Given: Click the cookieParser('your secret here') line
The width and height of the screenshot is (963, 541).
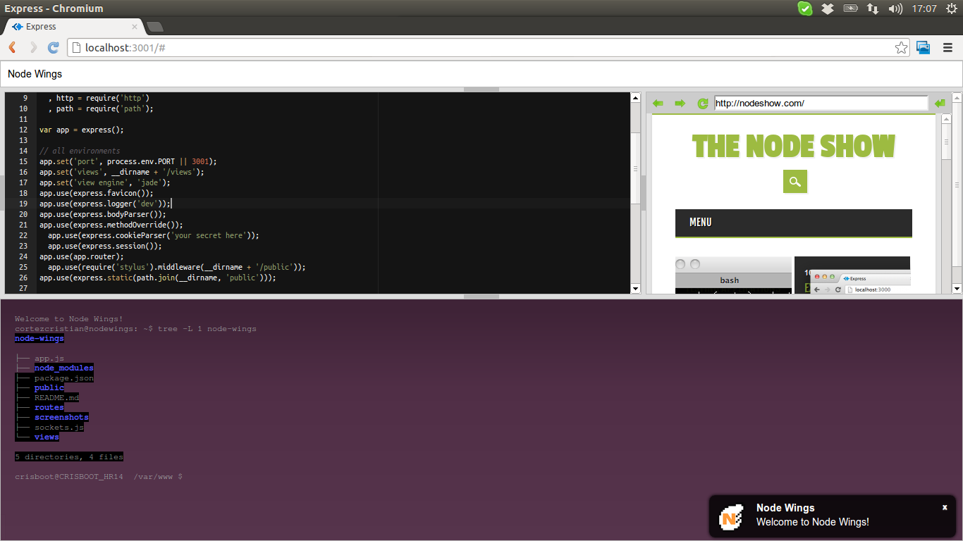Looking at the screenshot, I should point(154,235).
